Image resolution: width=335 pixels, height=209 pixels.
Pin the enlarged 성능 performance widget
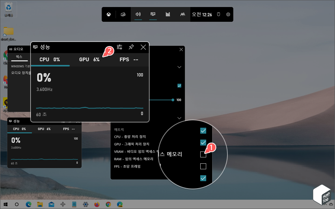point(131,47)
